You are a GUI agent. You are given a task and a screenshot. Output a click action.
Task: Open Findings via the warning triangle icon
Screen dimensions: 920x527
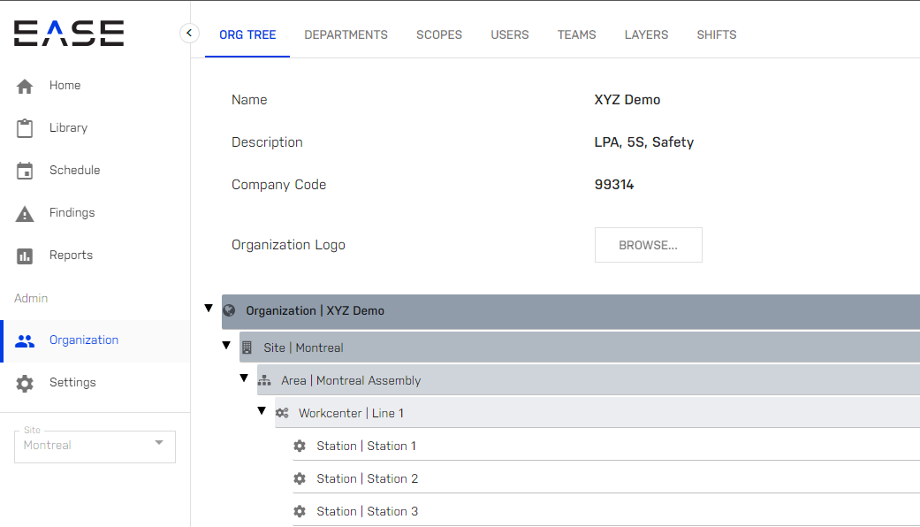click(x=25, y=214)
